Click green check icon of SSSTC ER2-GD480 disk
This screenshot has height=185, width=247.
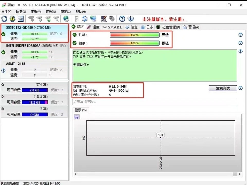pyautogui.click(x=3, y=34)
